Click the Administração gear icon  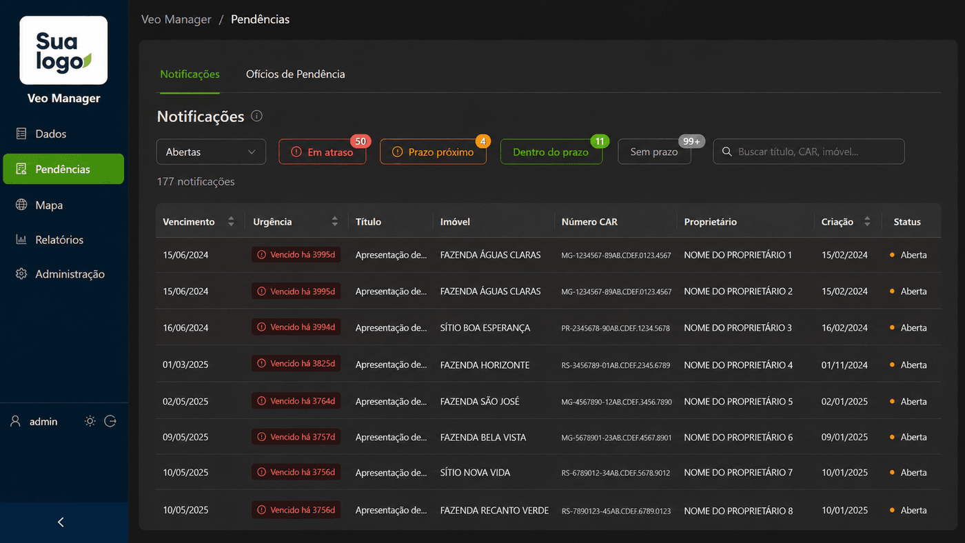click(x=21, y=274)
